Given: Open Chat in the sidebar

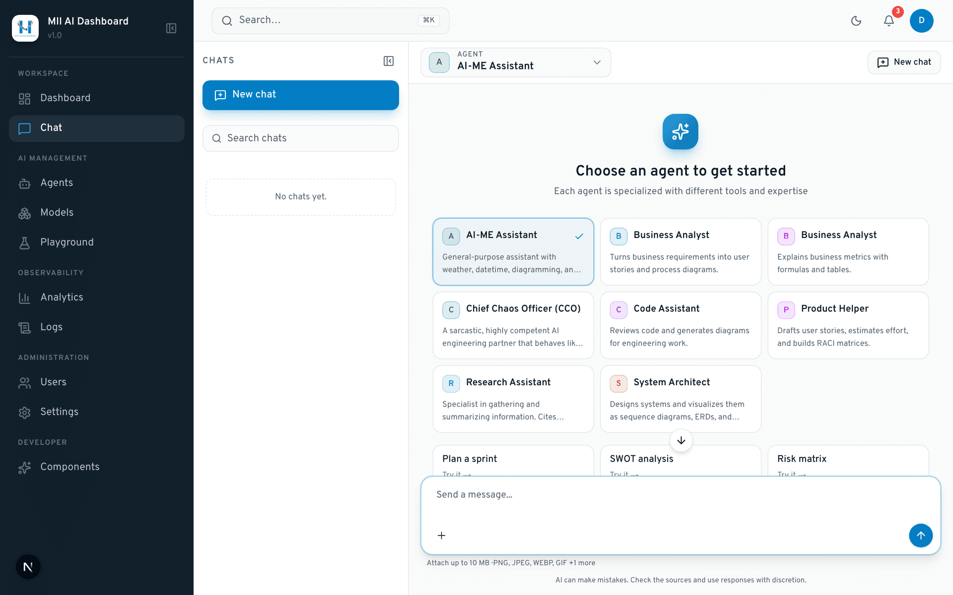Looking at the screenshot, I should coord(97,128).
